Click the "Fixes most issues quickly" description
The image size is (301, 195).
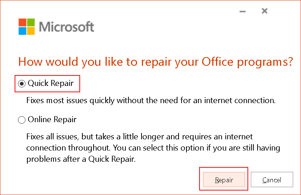(151, 100)
